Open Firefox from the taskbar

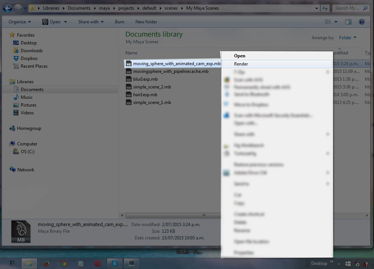46,263
